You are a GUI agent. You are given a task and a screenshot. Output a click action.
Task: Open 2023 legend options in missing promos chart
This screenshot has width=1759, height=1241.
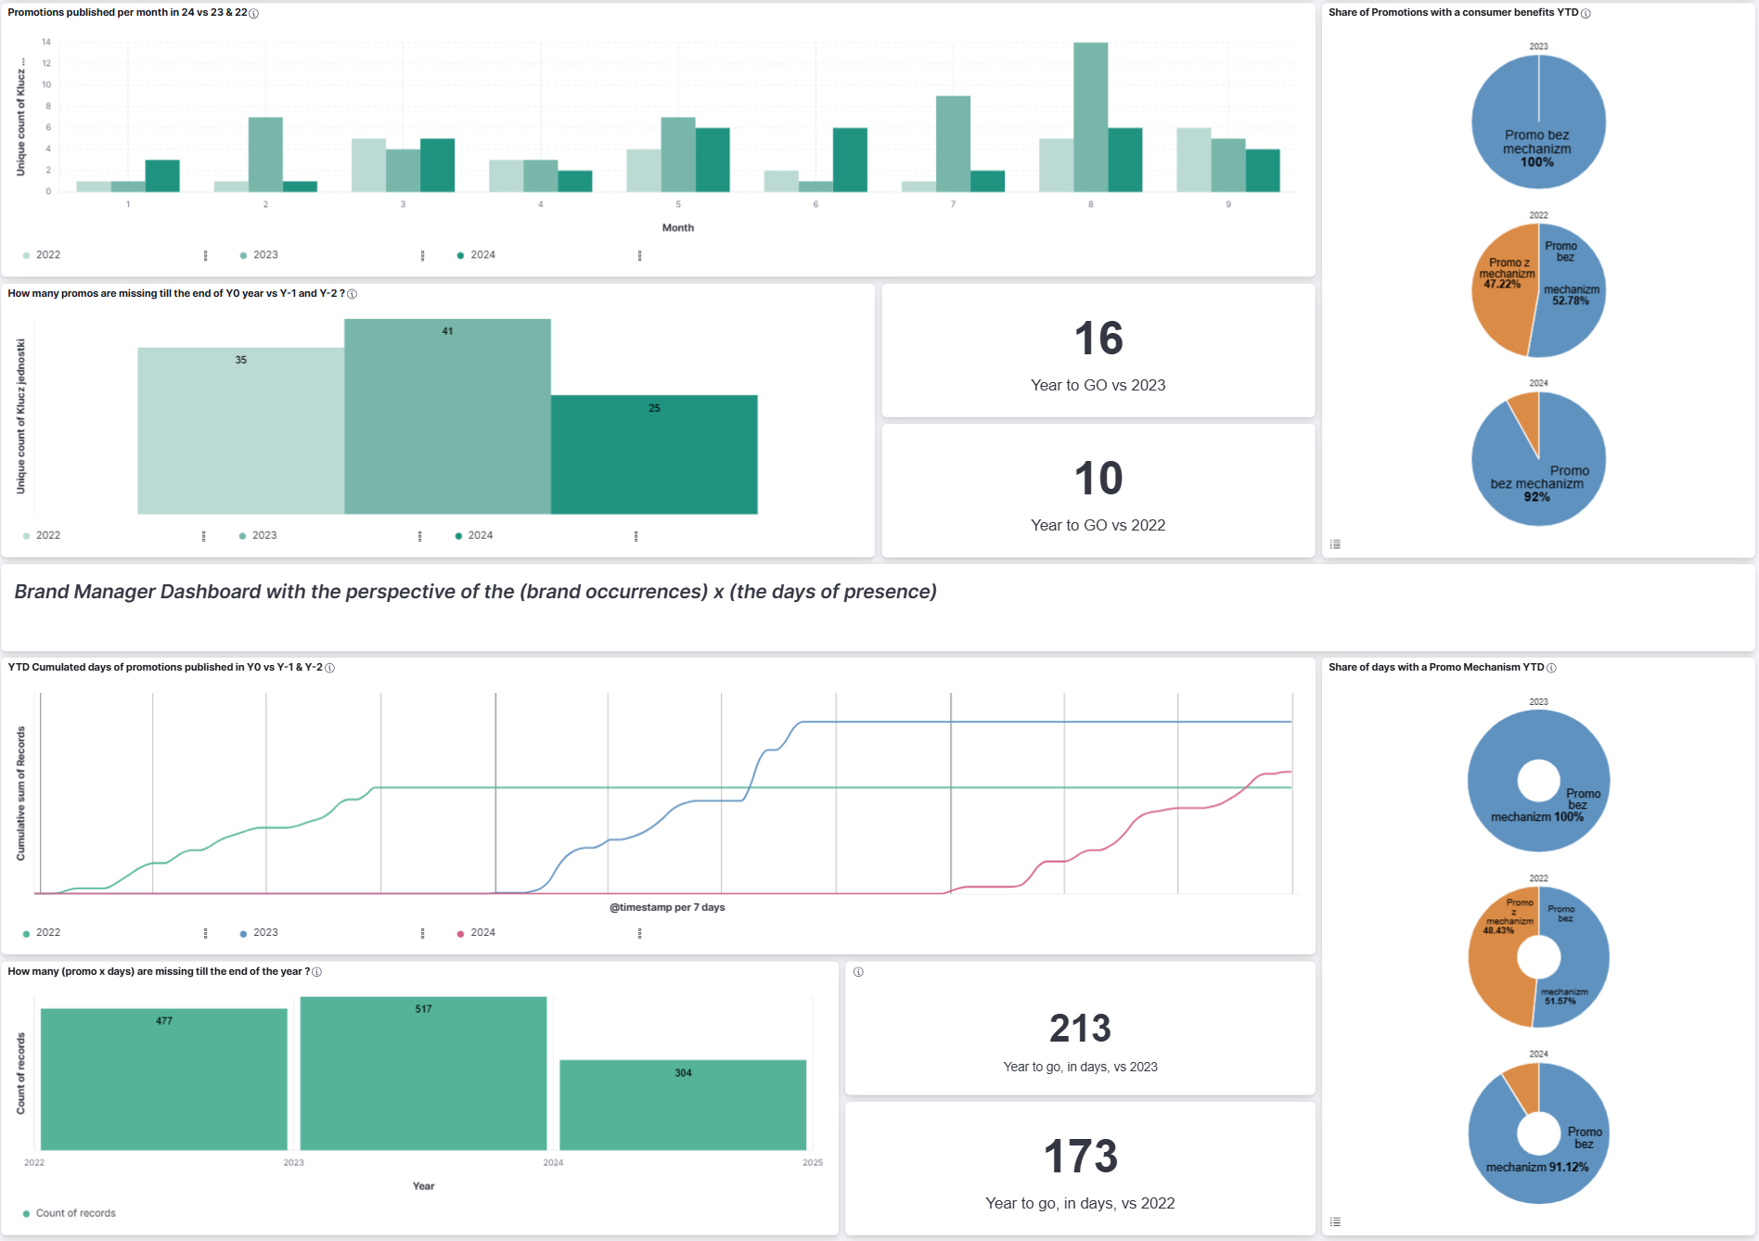coord(419,536)
